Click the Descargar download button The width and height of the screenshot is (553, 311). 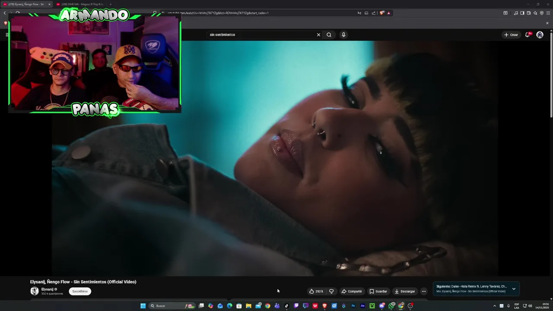405,291
